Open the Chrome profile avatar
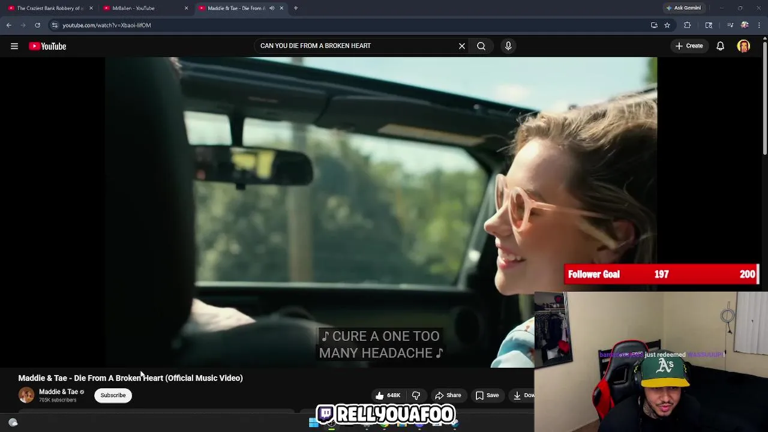The image size is (768, 432). (745, 25)
